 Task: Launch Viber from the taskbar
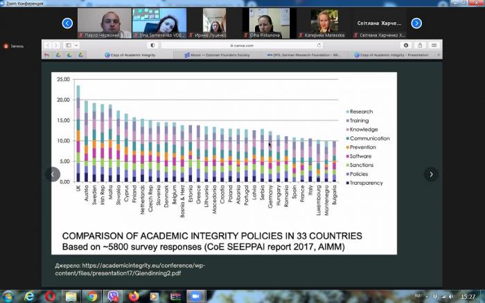point(114,296)
